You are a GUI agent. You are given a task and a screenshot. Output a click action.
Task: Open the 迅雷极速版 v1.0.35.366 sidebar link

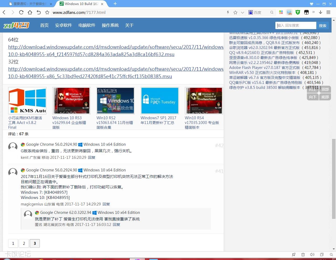(264, 37)
